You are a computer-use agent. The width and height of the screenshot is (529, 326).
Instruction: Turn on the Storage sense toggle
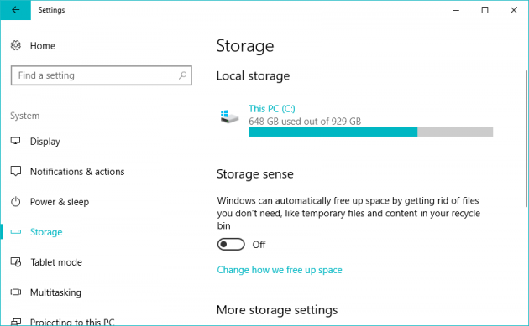tap(231, 244)
